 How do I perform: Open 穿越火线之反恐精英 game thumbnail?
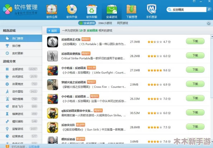(x=53, y=85)
